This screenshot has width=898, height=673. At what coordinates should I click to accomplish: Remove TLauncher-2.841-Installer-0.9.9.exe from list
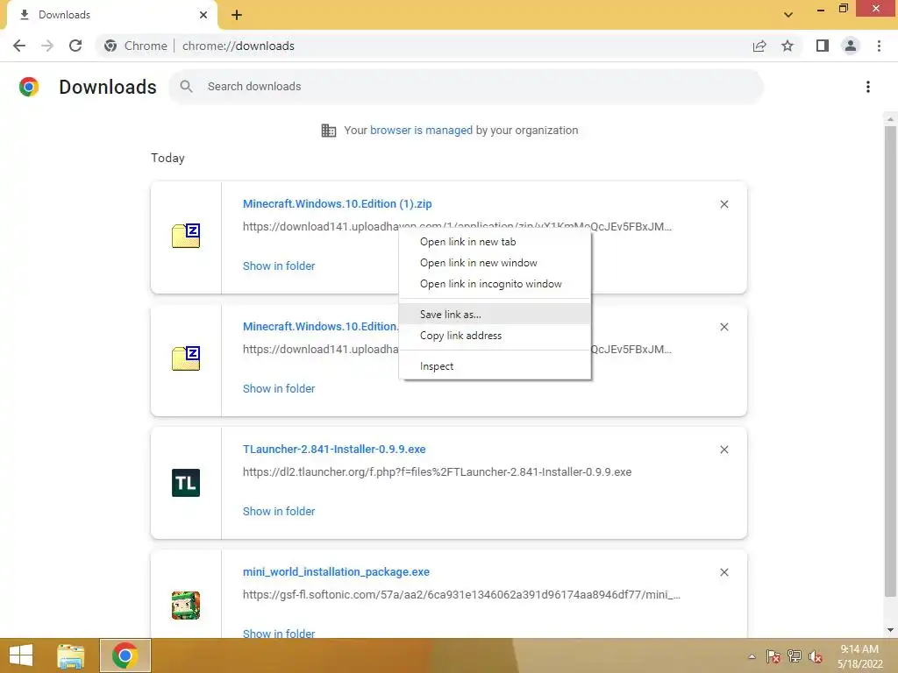pyautogui.click(x=723, y=450)
